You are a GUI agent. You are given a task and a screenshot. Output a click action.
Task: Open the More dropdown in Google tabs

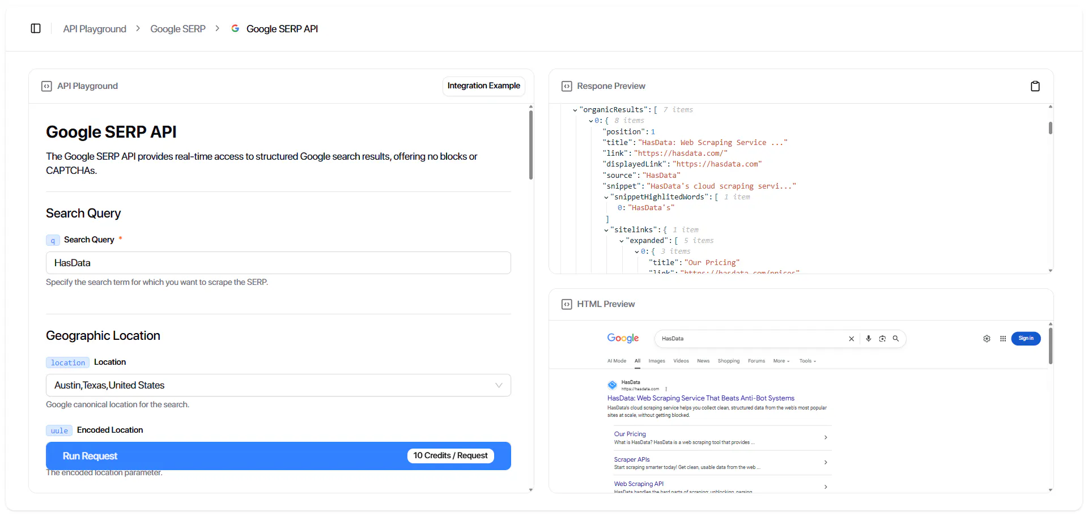tap(781, 361)
